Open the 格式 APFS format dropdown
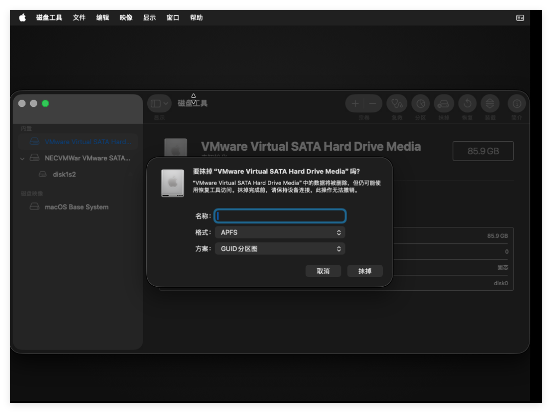The width and height of the screenshot is (552, 413). point(280,233)
